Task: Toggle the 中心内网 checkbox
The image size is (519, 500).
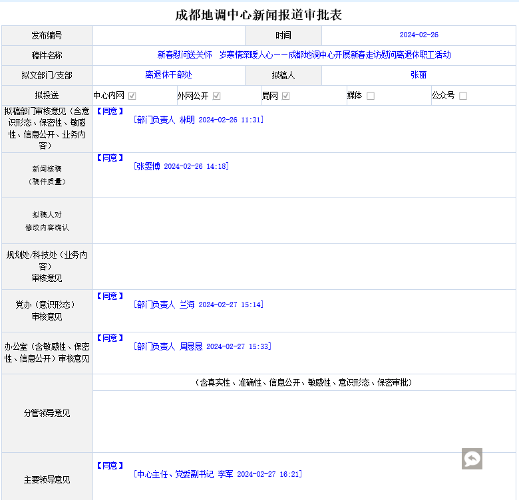Action: pyautogui.click(x=132, y=96)
